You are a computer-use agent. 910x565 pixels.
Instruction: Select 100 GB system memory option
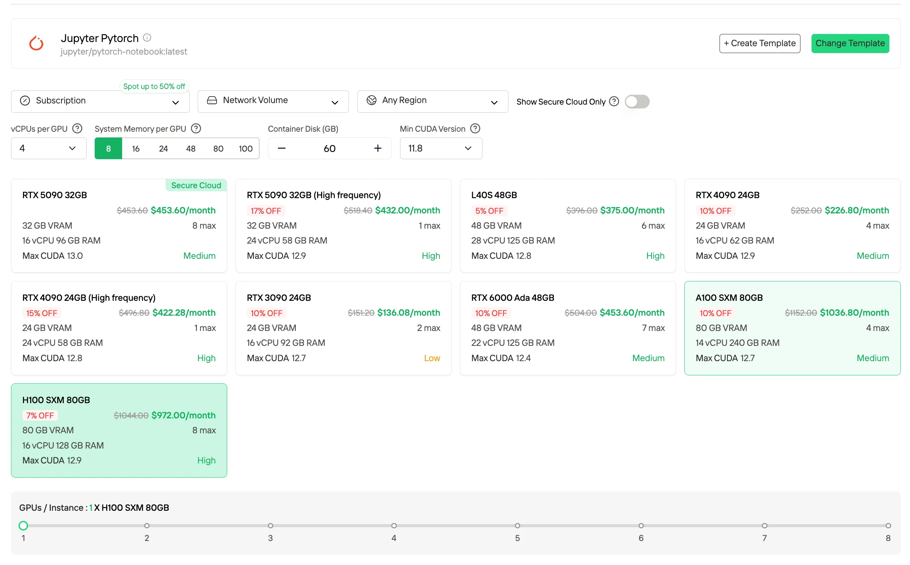click(246, 149)
